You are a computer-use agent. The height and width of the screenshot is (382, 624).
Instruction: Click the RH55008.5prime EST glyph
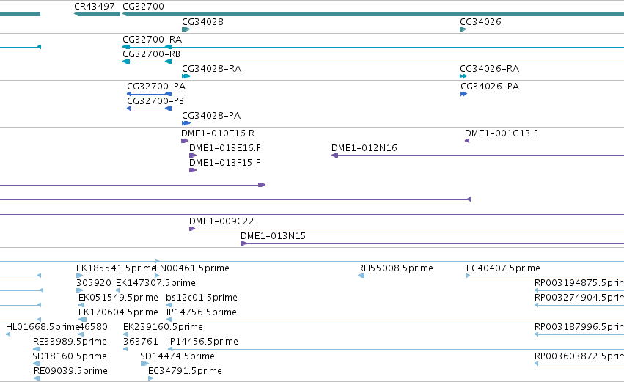coord(361,276)
